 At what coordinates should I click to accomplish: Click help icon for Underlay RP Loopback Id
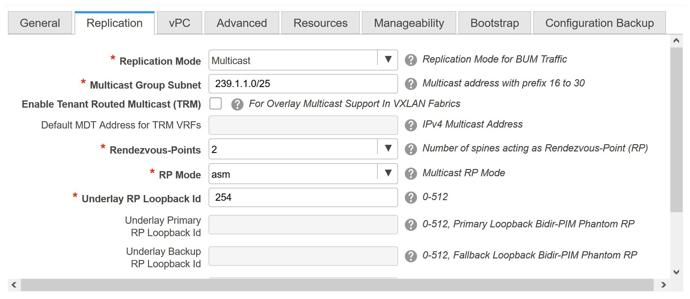click(x=411, y=197)
